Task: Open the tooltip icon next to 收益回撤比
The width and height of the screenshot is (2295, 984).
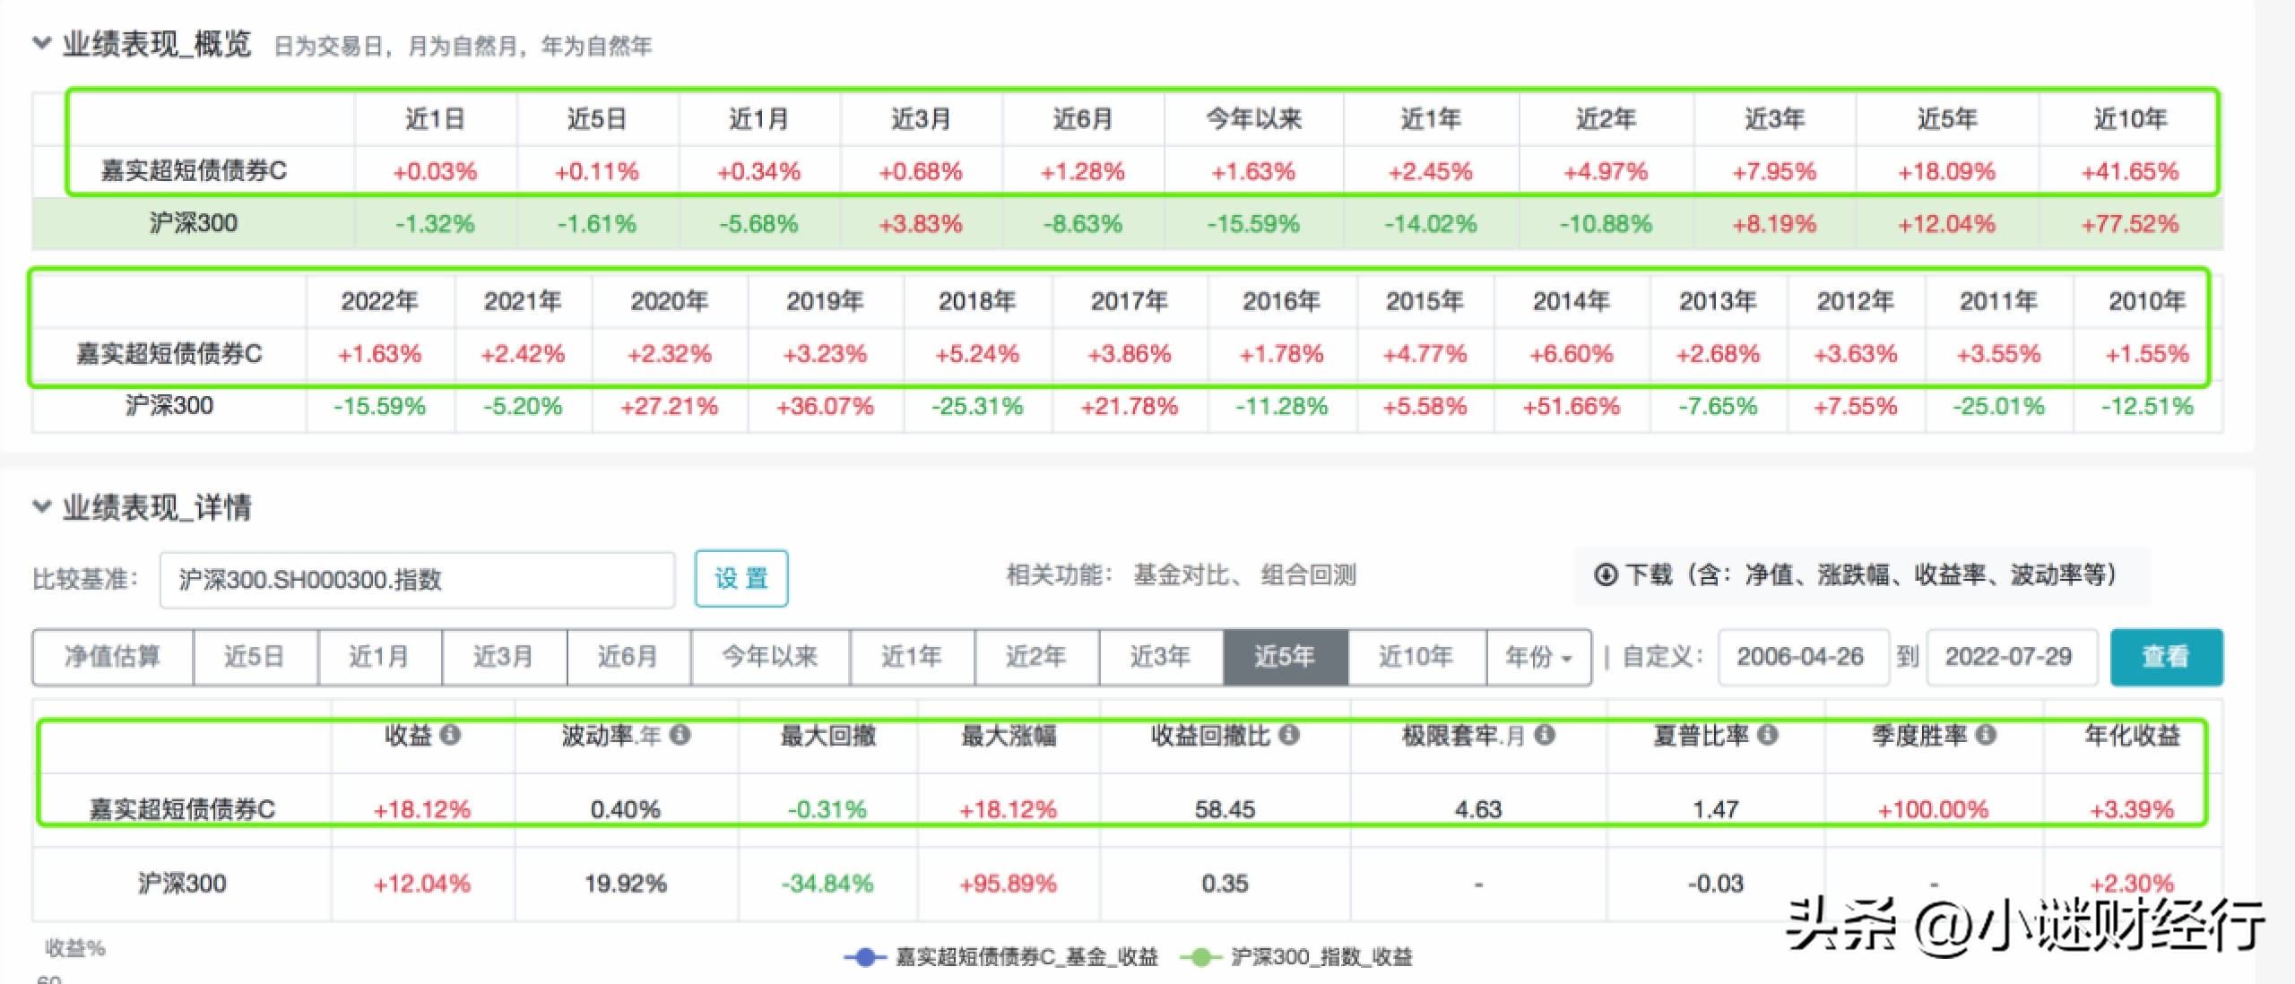Action: [1289, 737]
